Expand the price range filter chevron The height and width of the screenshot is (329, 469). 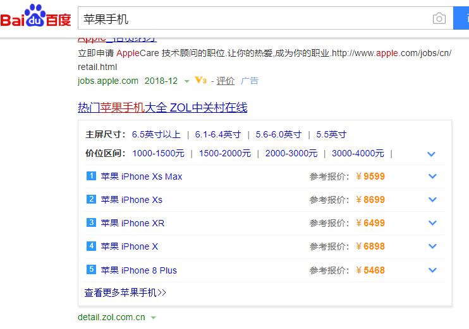pyautogui.click(x=432, y=154)
